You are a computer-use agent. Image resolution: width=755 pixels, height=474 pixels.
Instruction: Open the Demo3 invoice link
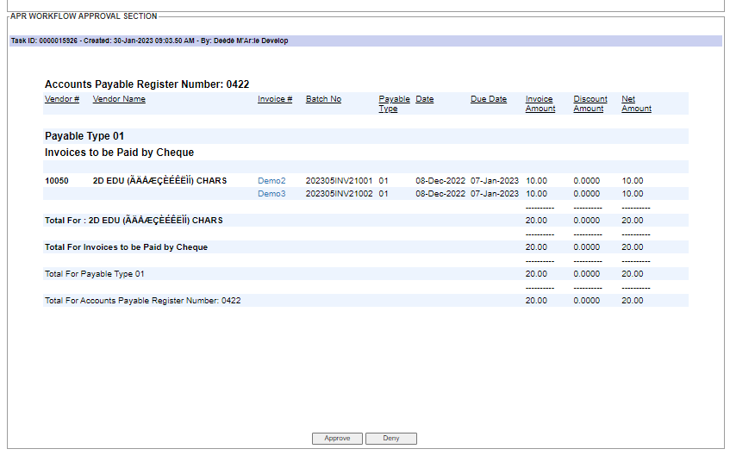point(271,194)
